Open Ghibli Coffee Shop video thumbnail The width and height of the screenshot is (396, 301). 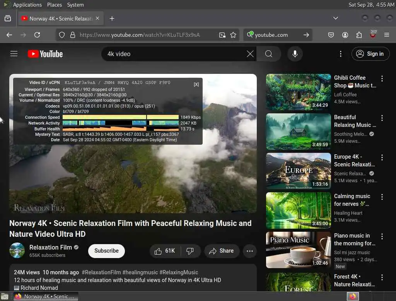(298, 92)
